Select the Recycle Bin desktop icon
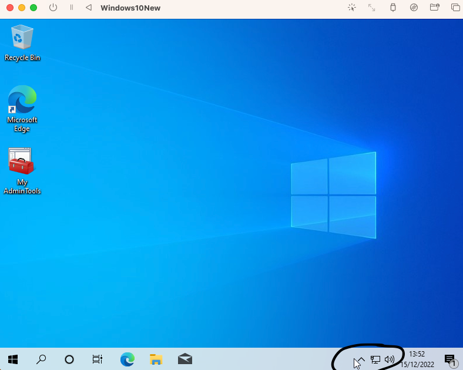 click(x=22, y=43)
